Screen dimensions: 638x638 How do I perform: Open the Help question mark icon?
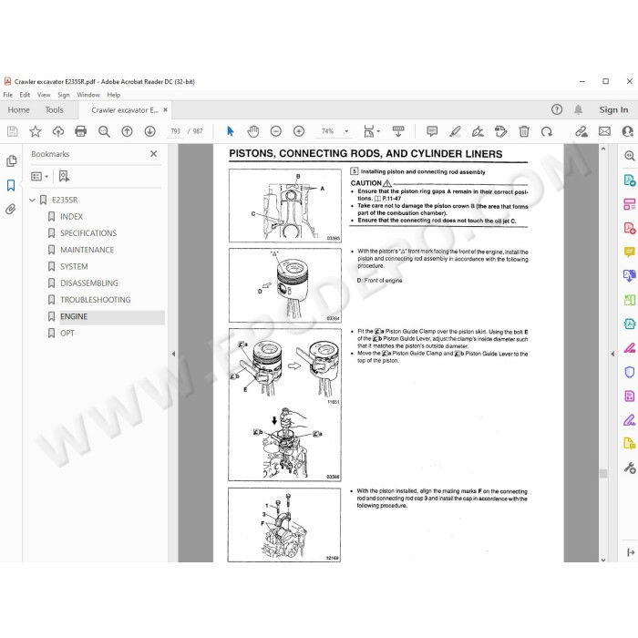[x=557, y=109]
